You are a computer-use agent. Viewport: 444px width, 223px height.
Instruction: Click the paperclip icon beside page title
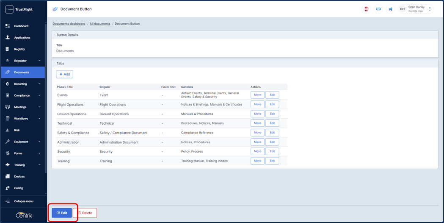55,9
